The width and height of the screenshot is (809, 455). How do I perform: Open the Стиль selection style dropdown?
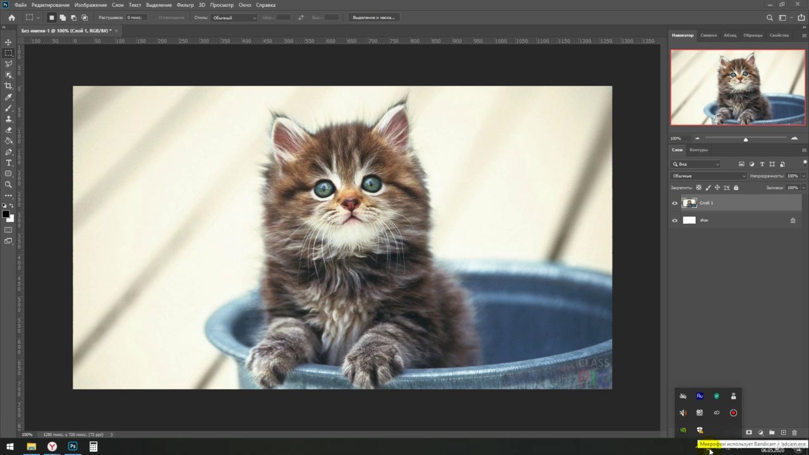[x=234, y=18]
